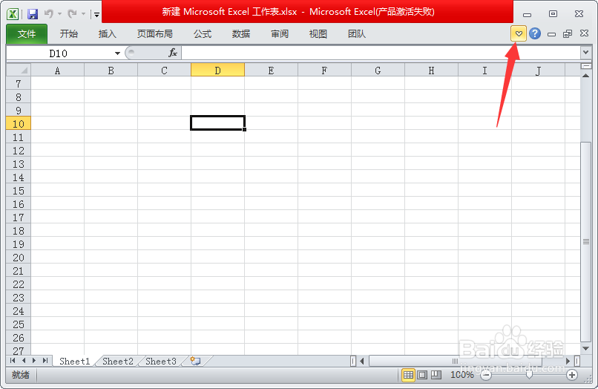Open the Undo history dropdown arrow
Viewport: 598px width, 389px height.
click(60, 14)
